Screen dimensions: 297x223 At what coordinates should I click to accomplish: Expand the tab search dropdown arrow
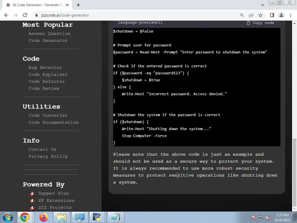[x=262, y=5]
